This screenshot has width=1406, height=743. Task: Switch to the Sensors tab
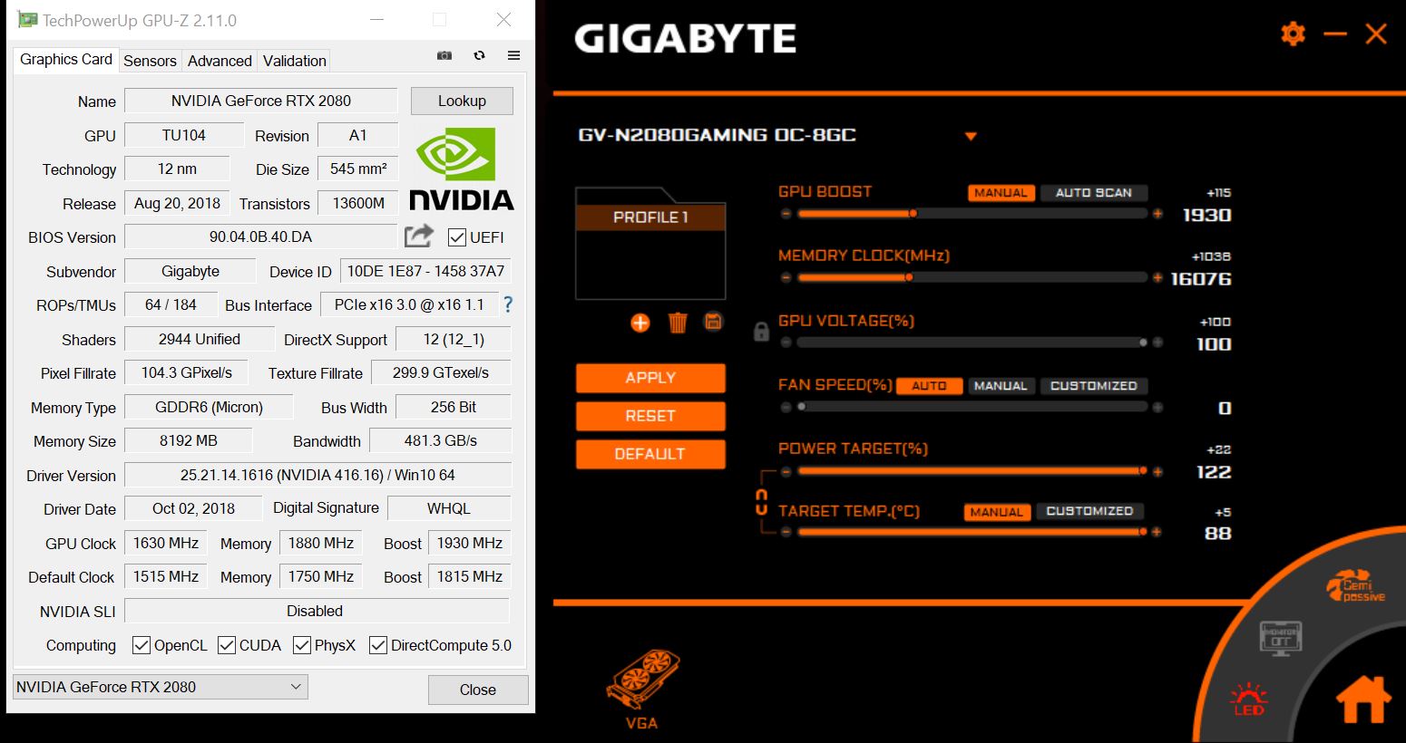[x=150, y=61]
